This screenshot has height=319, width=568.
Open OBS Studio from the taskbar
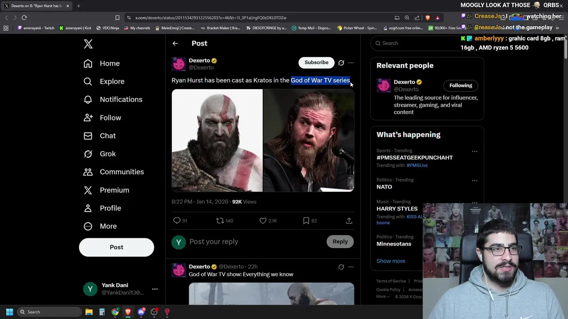[x=154, y=312]
